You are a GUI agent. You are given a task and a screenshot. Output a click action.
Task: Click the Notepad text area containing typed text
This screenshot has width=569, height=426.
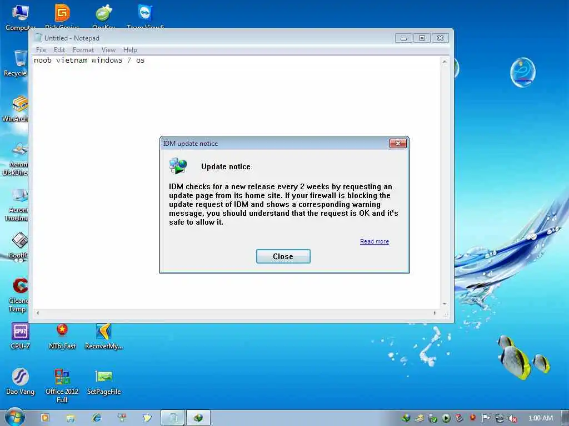pos(237,182)
